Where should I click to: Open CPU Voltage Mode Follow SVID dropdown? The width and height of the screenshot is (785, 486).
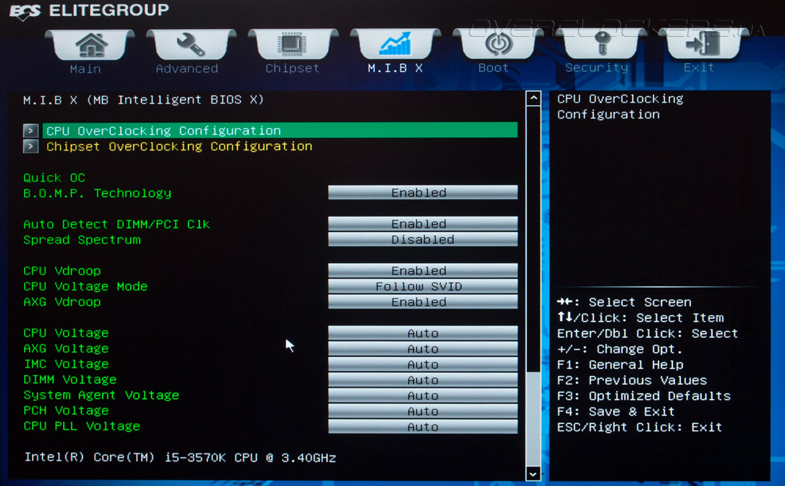pos(422,286)
